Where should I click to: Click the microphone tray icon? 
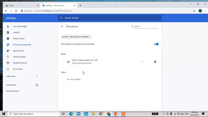pos(171,114)
